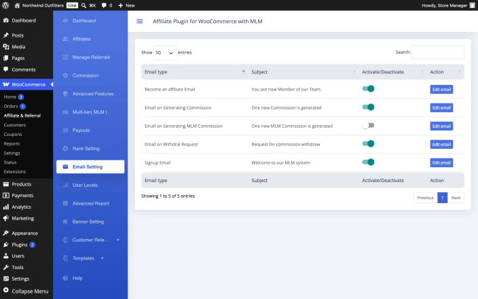Edit email for Signup Email row
The height and width of the screenshot is (299, 478).
click(441, 162)
